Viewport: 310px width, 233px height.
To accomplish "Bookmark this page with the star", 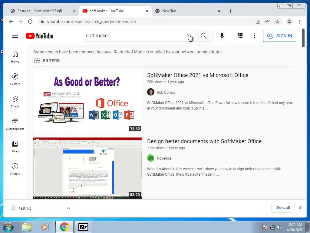I will pos(277,22).
